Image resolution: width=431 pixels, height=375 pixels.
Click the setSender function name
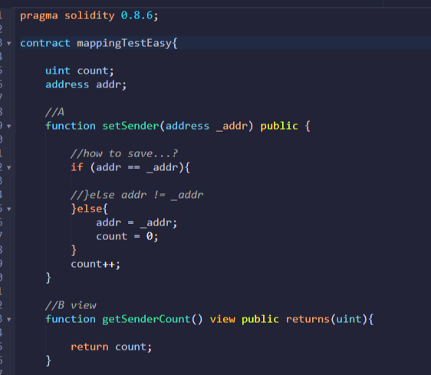[x=130, y=127]
